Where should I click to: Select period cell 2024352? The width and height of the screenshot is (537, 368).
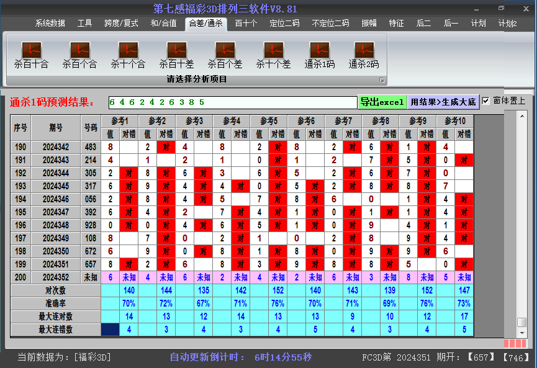click(56, 277)
